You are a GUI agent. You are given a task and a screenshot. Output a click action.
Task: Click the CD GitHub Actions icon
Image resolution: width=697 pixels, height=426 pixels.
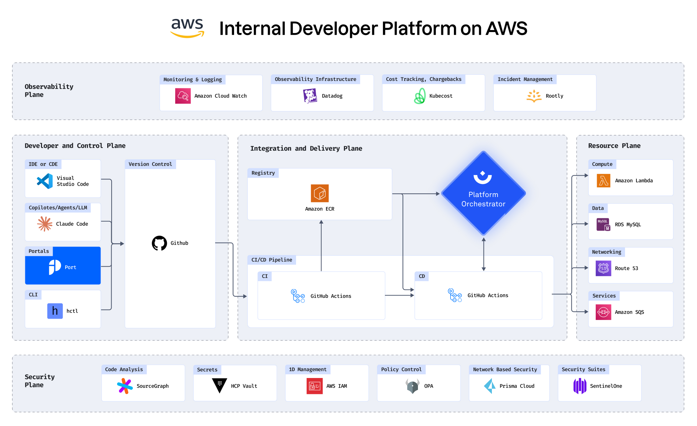[x=455, y=295]
